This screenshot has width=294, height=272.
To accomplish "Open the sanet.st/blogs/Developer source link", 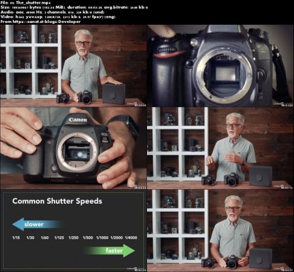I will (x=47, y=22).
